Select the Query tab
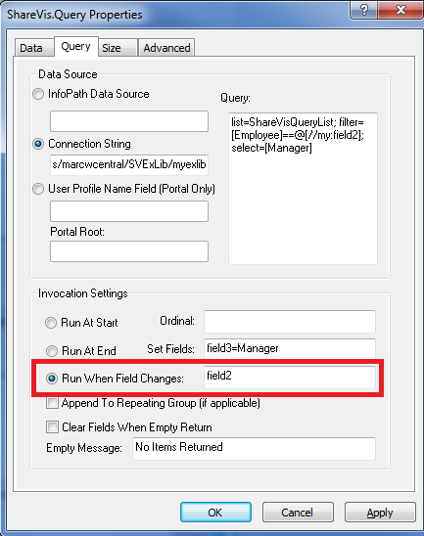The height and width of the screenshot is (536, 424). [x=76, y=46]
